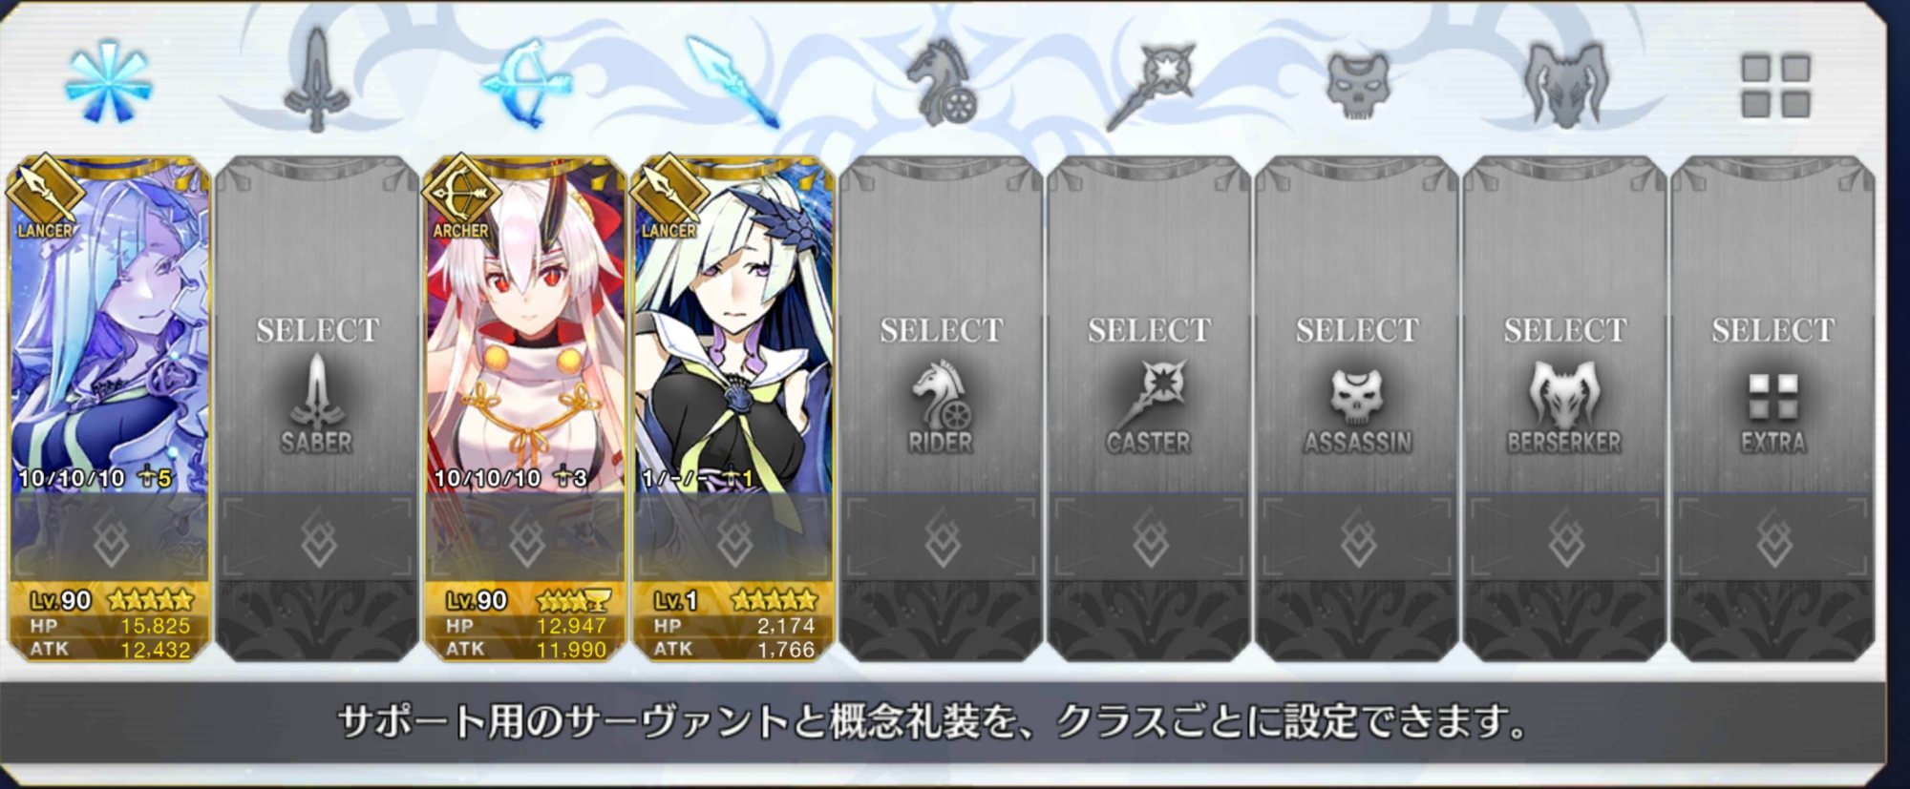
Task: Select the Rider horse class icon
Action: point(941,82)
